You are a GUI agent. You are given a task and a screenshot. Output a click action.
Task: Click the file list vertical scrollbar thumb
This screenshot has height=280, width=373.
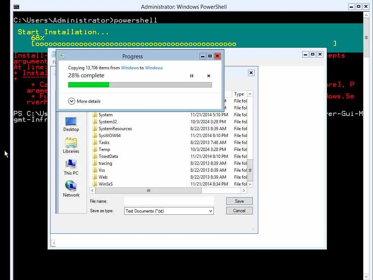click(x=250, y=170)
